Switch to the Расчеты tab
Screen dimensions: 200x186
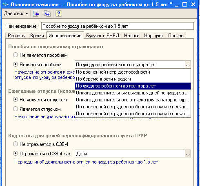[x=17, y=36]
